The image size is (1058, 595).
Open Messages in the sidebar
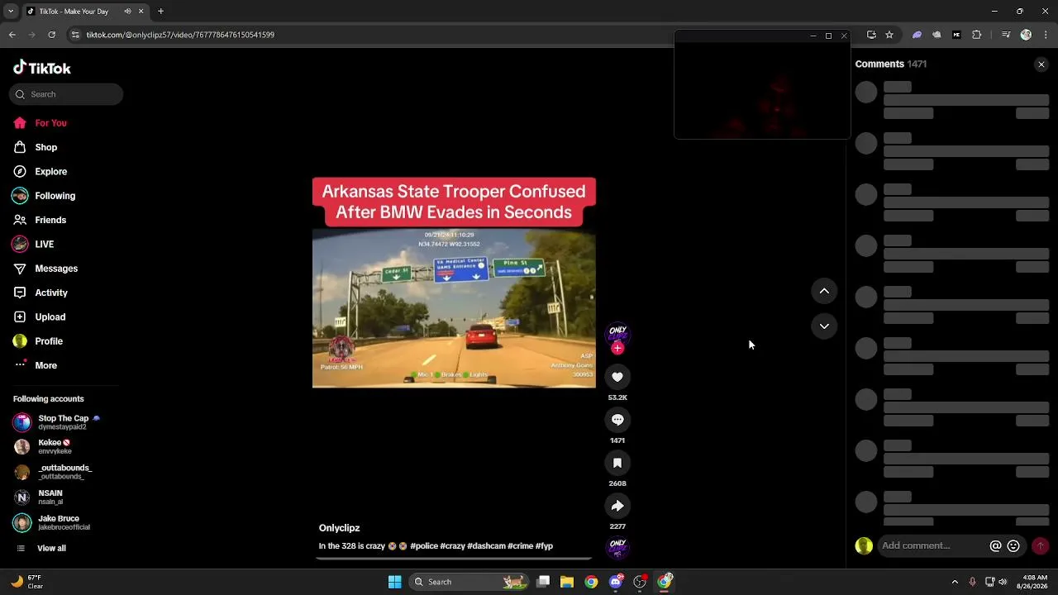56,269
